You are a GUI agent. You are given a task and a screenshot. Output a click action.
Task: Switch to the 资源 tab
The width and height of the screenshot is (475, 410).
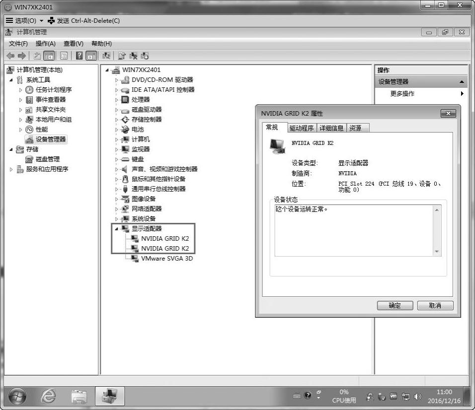(358, 128)
